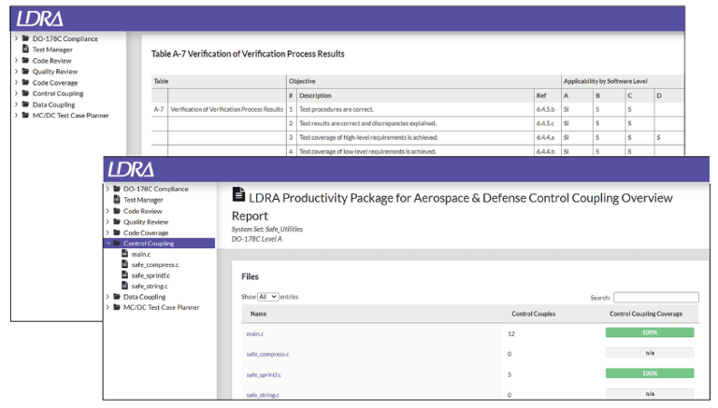Click the 100% coverage bar for main.c
The width and height of the screenshot is (718, 408).
coord(650,332)
